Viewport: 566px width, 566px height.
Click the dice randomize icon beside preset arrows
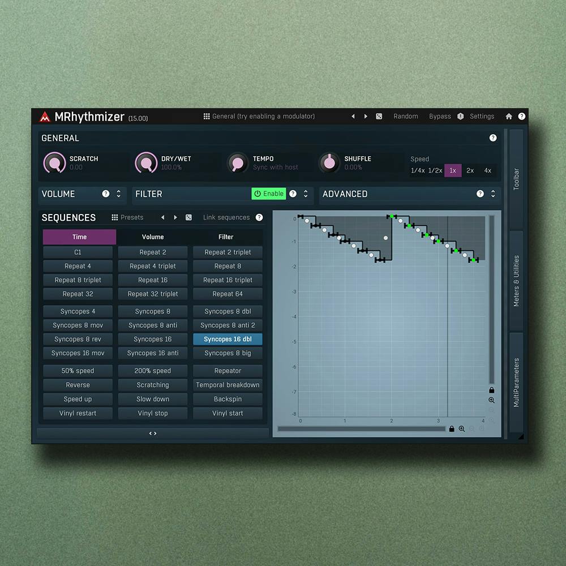tap(379, 117)
